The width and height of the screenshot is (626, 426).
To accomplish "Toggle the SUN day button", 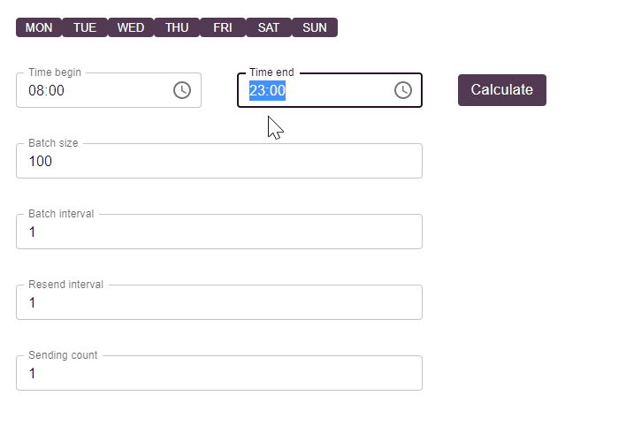I will [x=315, y=27].
